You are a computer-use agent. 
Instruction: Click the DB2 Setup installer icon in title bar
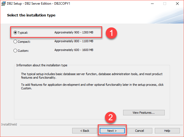tap(3, 4)
